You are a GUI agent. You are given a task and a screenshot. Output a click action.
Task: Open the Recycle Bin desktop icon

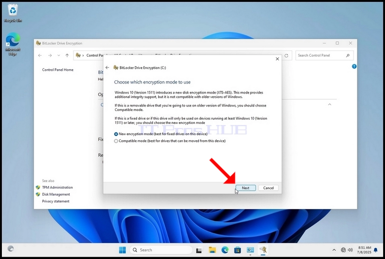[x=12, y=13]
